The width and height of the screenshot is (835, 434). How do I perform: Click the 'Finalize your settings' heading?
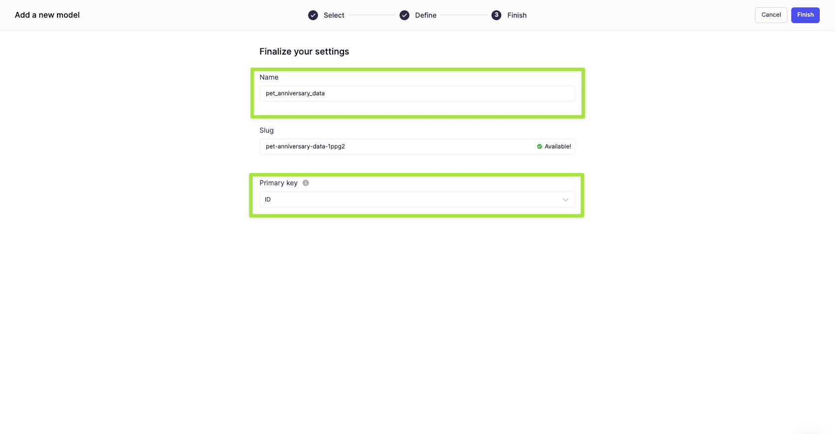(x=304, y=52)
